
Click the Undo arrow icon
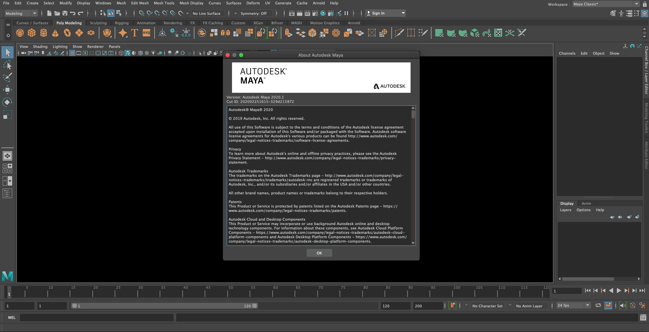[x=73, y=13]
